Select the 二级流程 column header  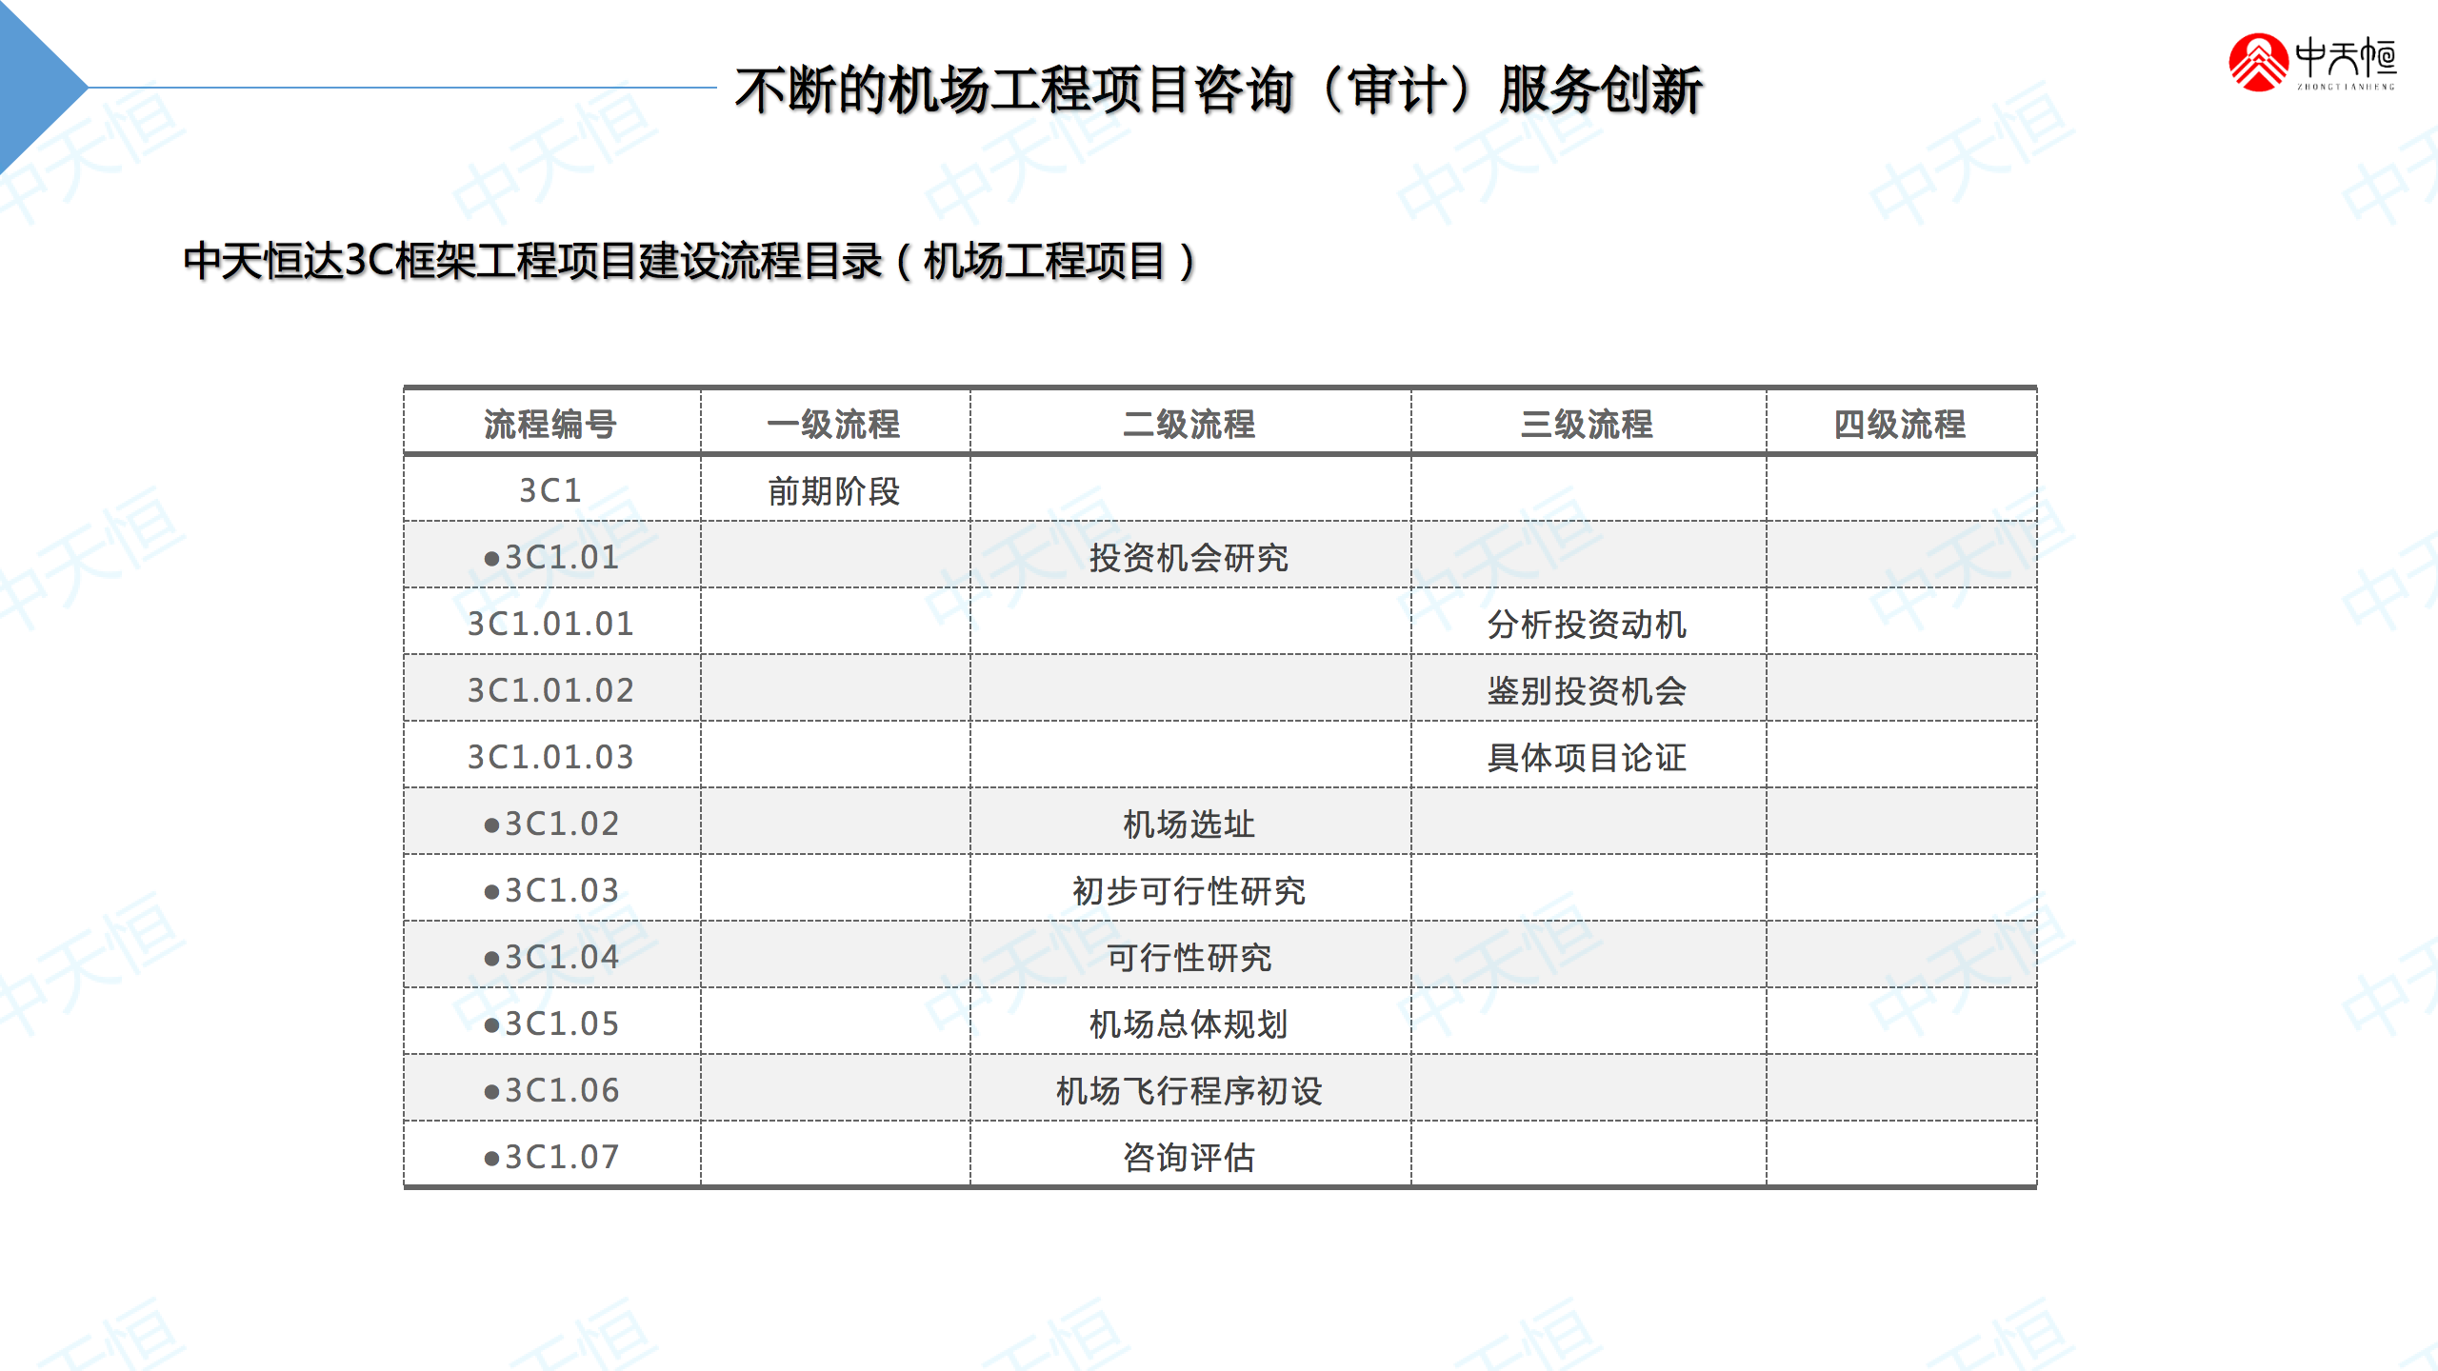tap(1189, 424)
